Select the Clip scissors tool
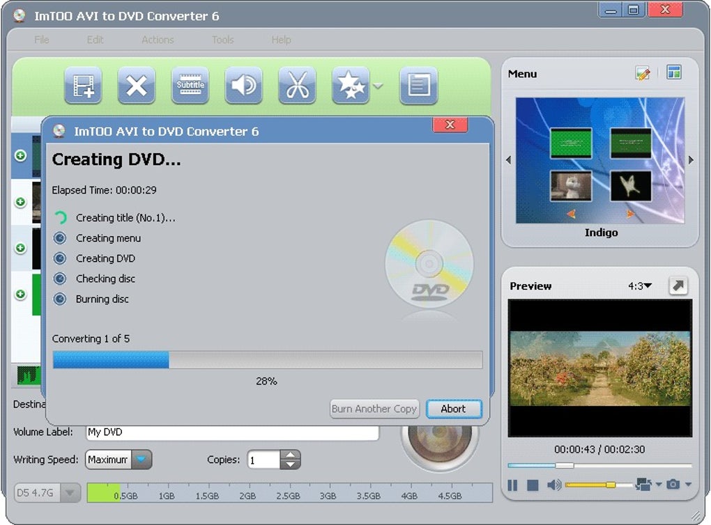Screen dimensions: 711x525 point(297,85)
